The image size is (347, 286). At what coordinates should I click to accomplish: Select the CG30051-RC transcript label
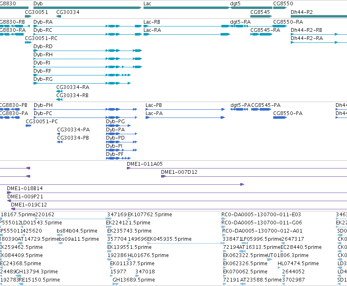point(41,38)
